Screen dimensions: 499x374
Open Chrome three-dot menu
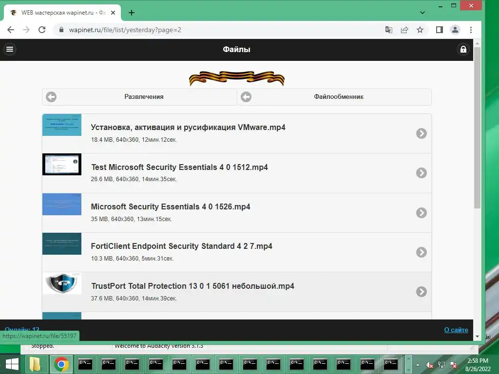(x=471, y=30)
